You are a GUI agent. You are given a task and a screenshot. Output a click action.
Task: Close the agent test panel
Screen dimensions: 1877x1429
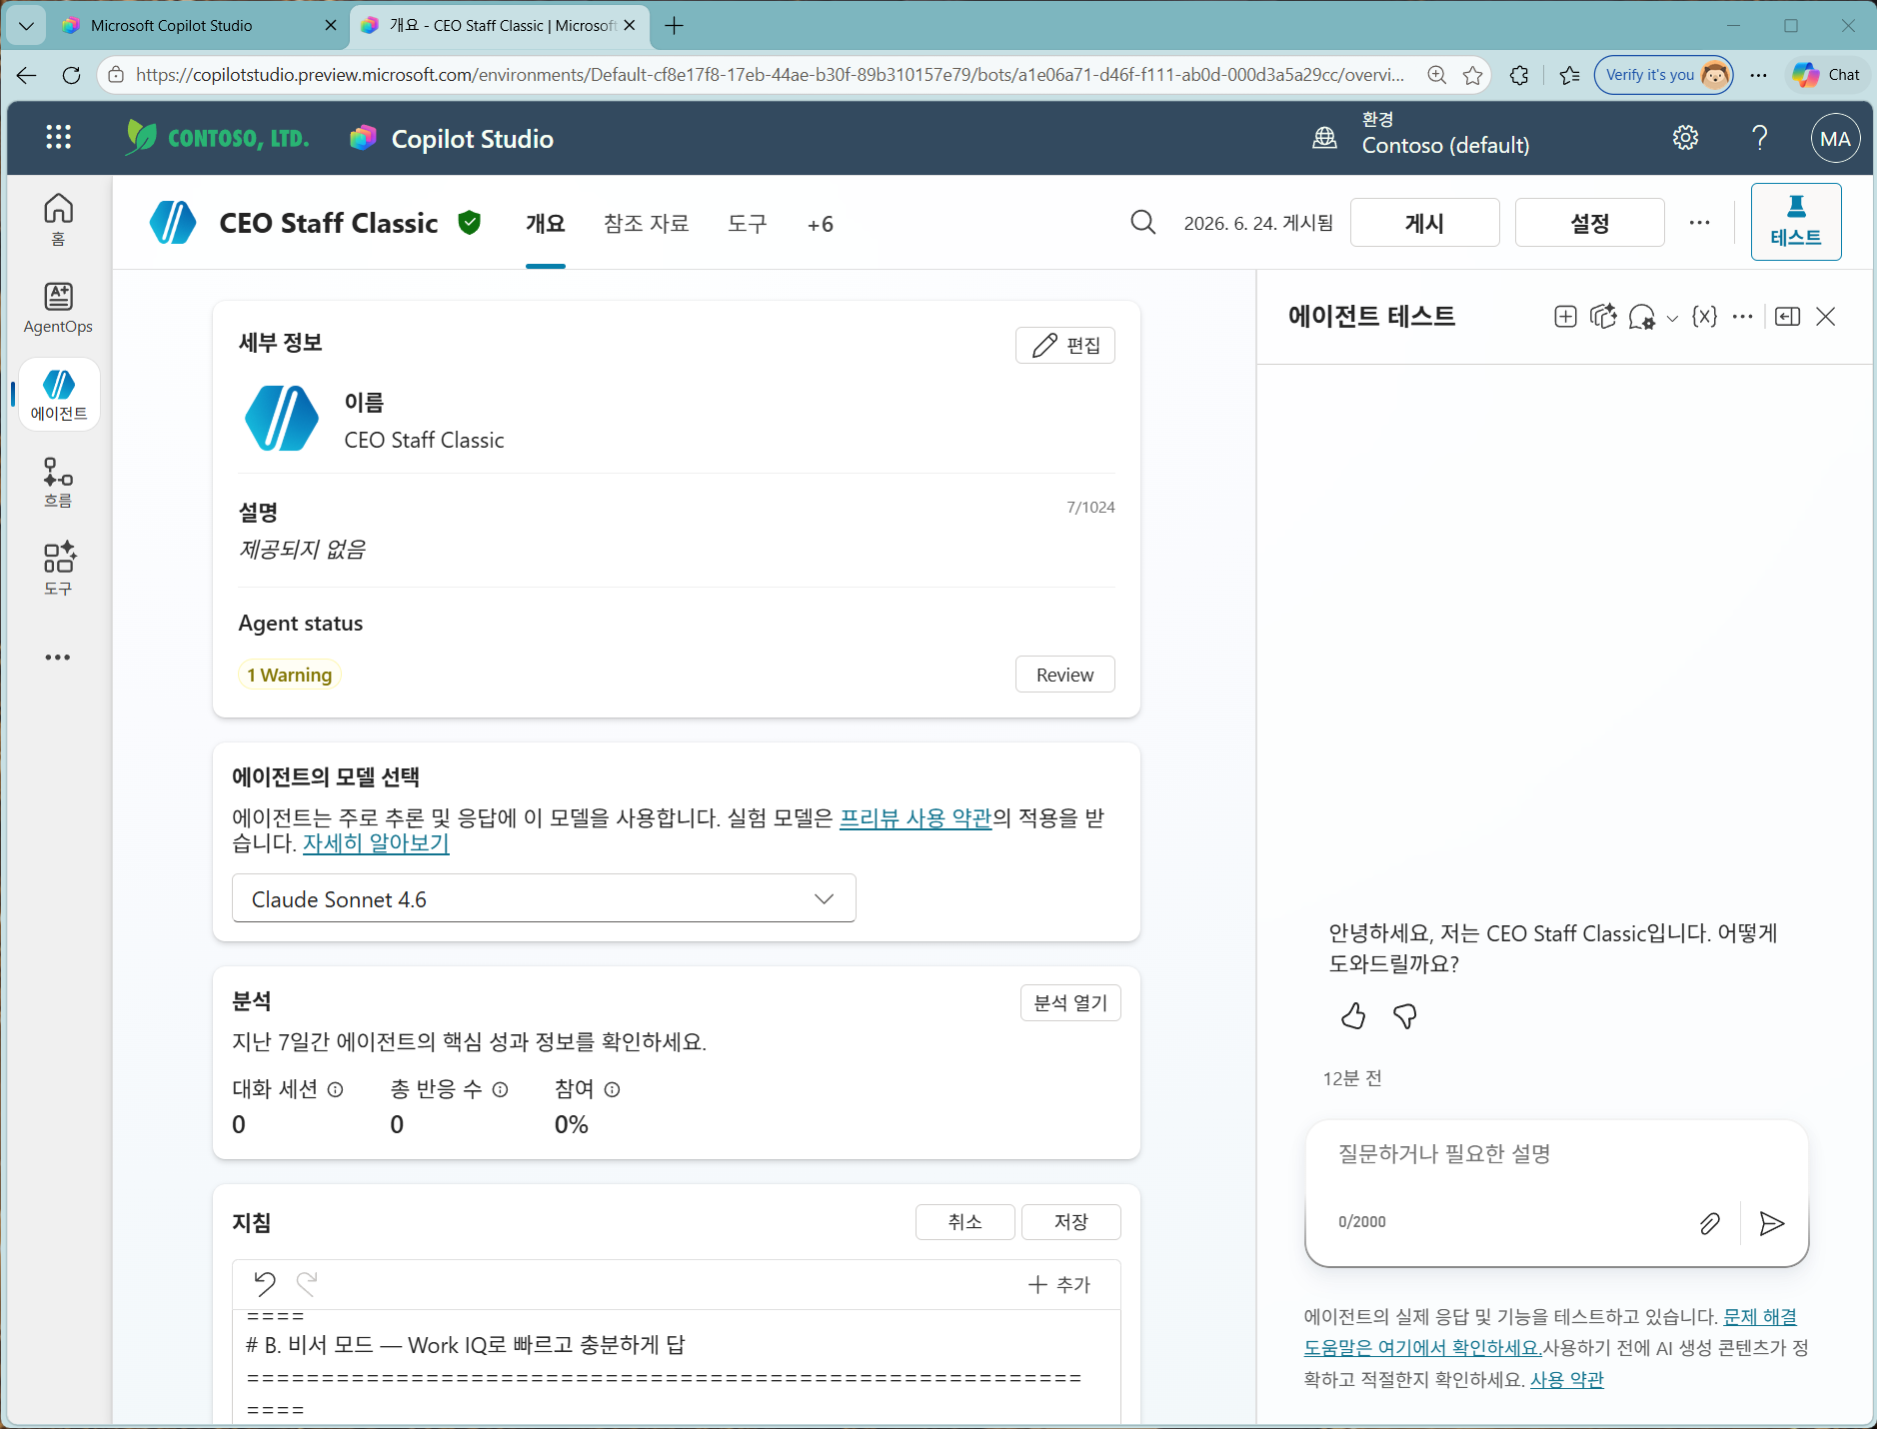tap(1825, 317)
